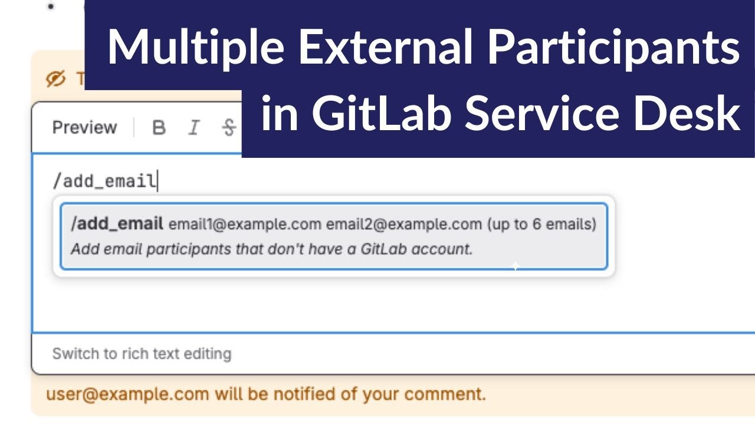The width and height of the screenshot is (755, 424).
Task: Click the divider between Preview and Bold
Action: coord(134,128)
